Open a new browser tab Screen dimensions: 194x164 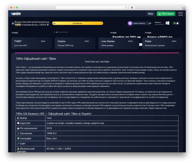click(x=184, y=9)
